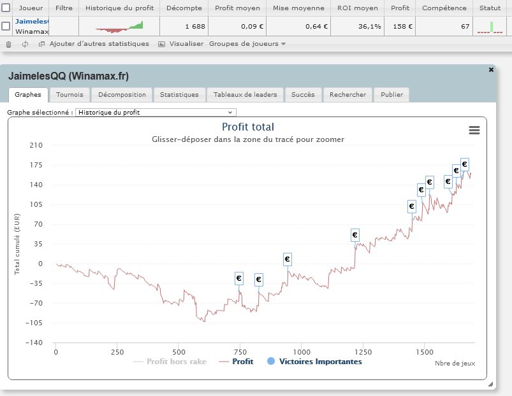
Task: Click the resize grip at panel corner
Action: pos(490,384)
